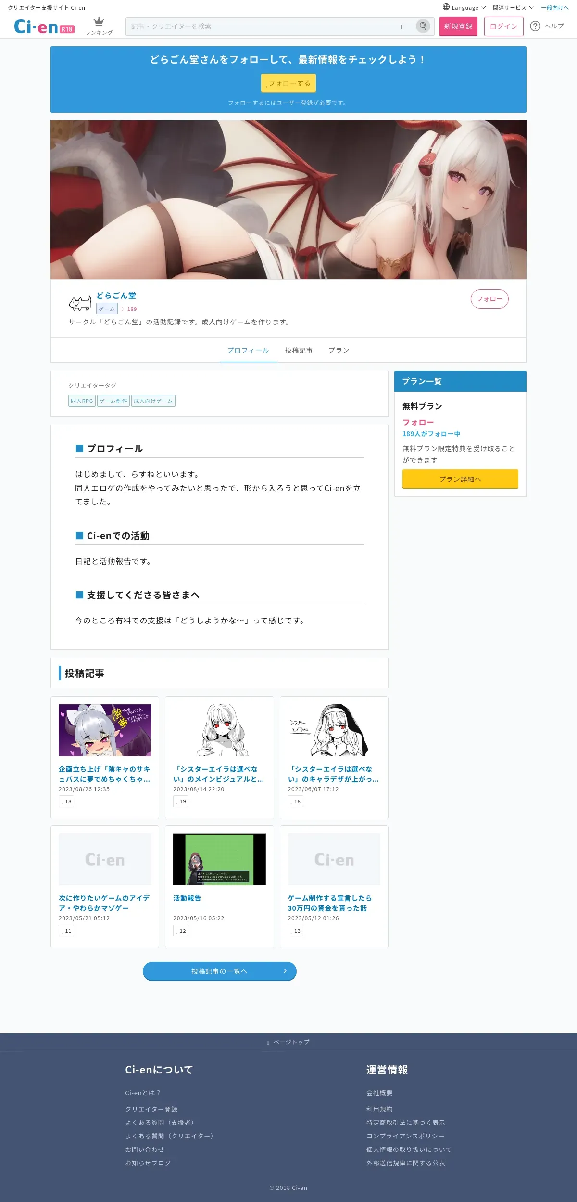Open footer link お知らせブログ
The image size is (577, 1202).
(148, 1163)
